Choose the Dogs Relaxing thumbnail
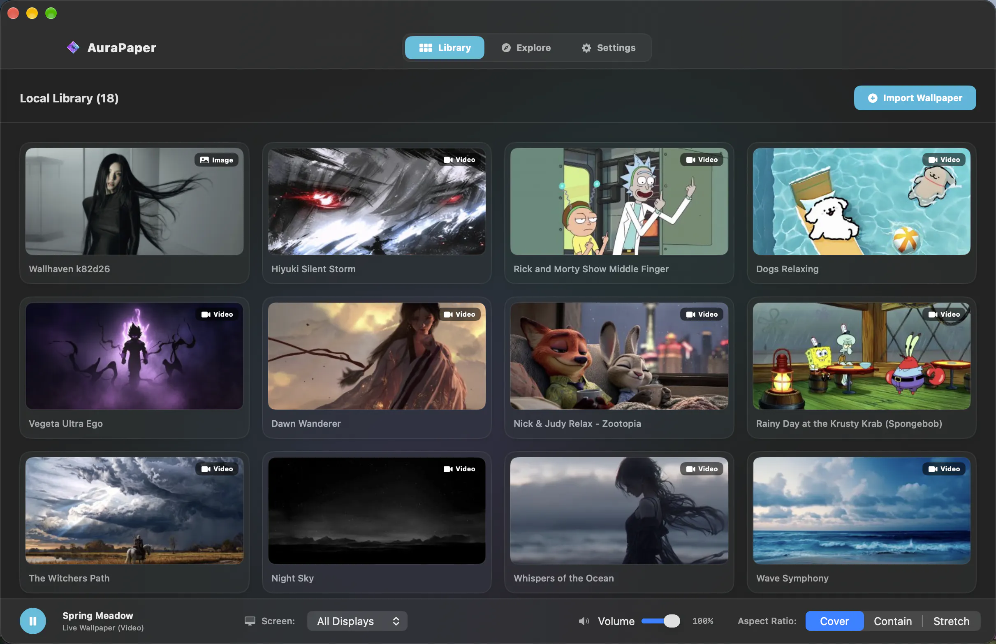 (x=862, y=201)
